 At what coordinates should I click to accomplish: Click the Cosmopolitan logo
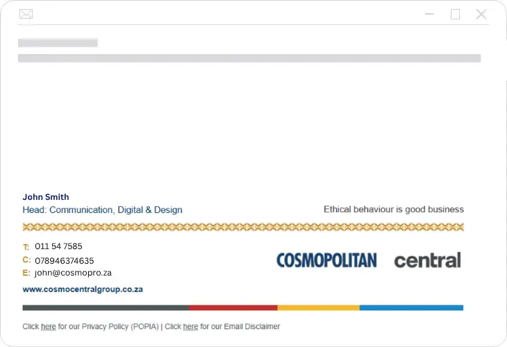point(326,260)
